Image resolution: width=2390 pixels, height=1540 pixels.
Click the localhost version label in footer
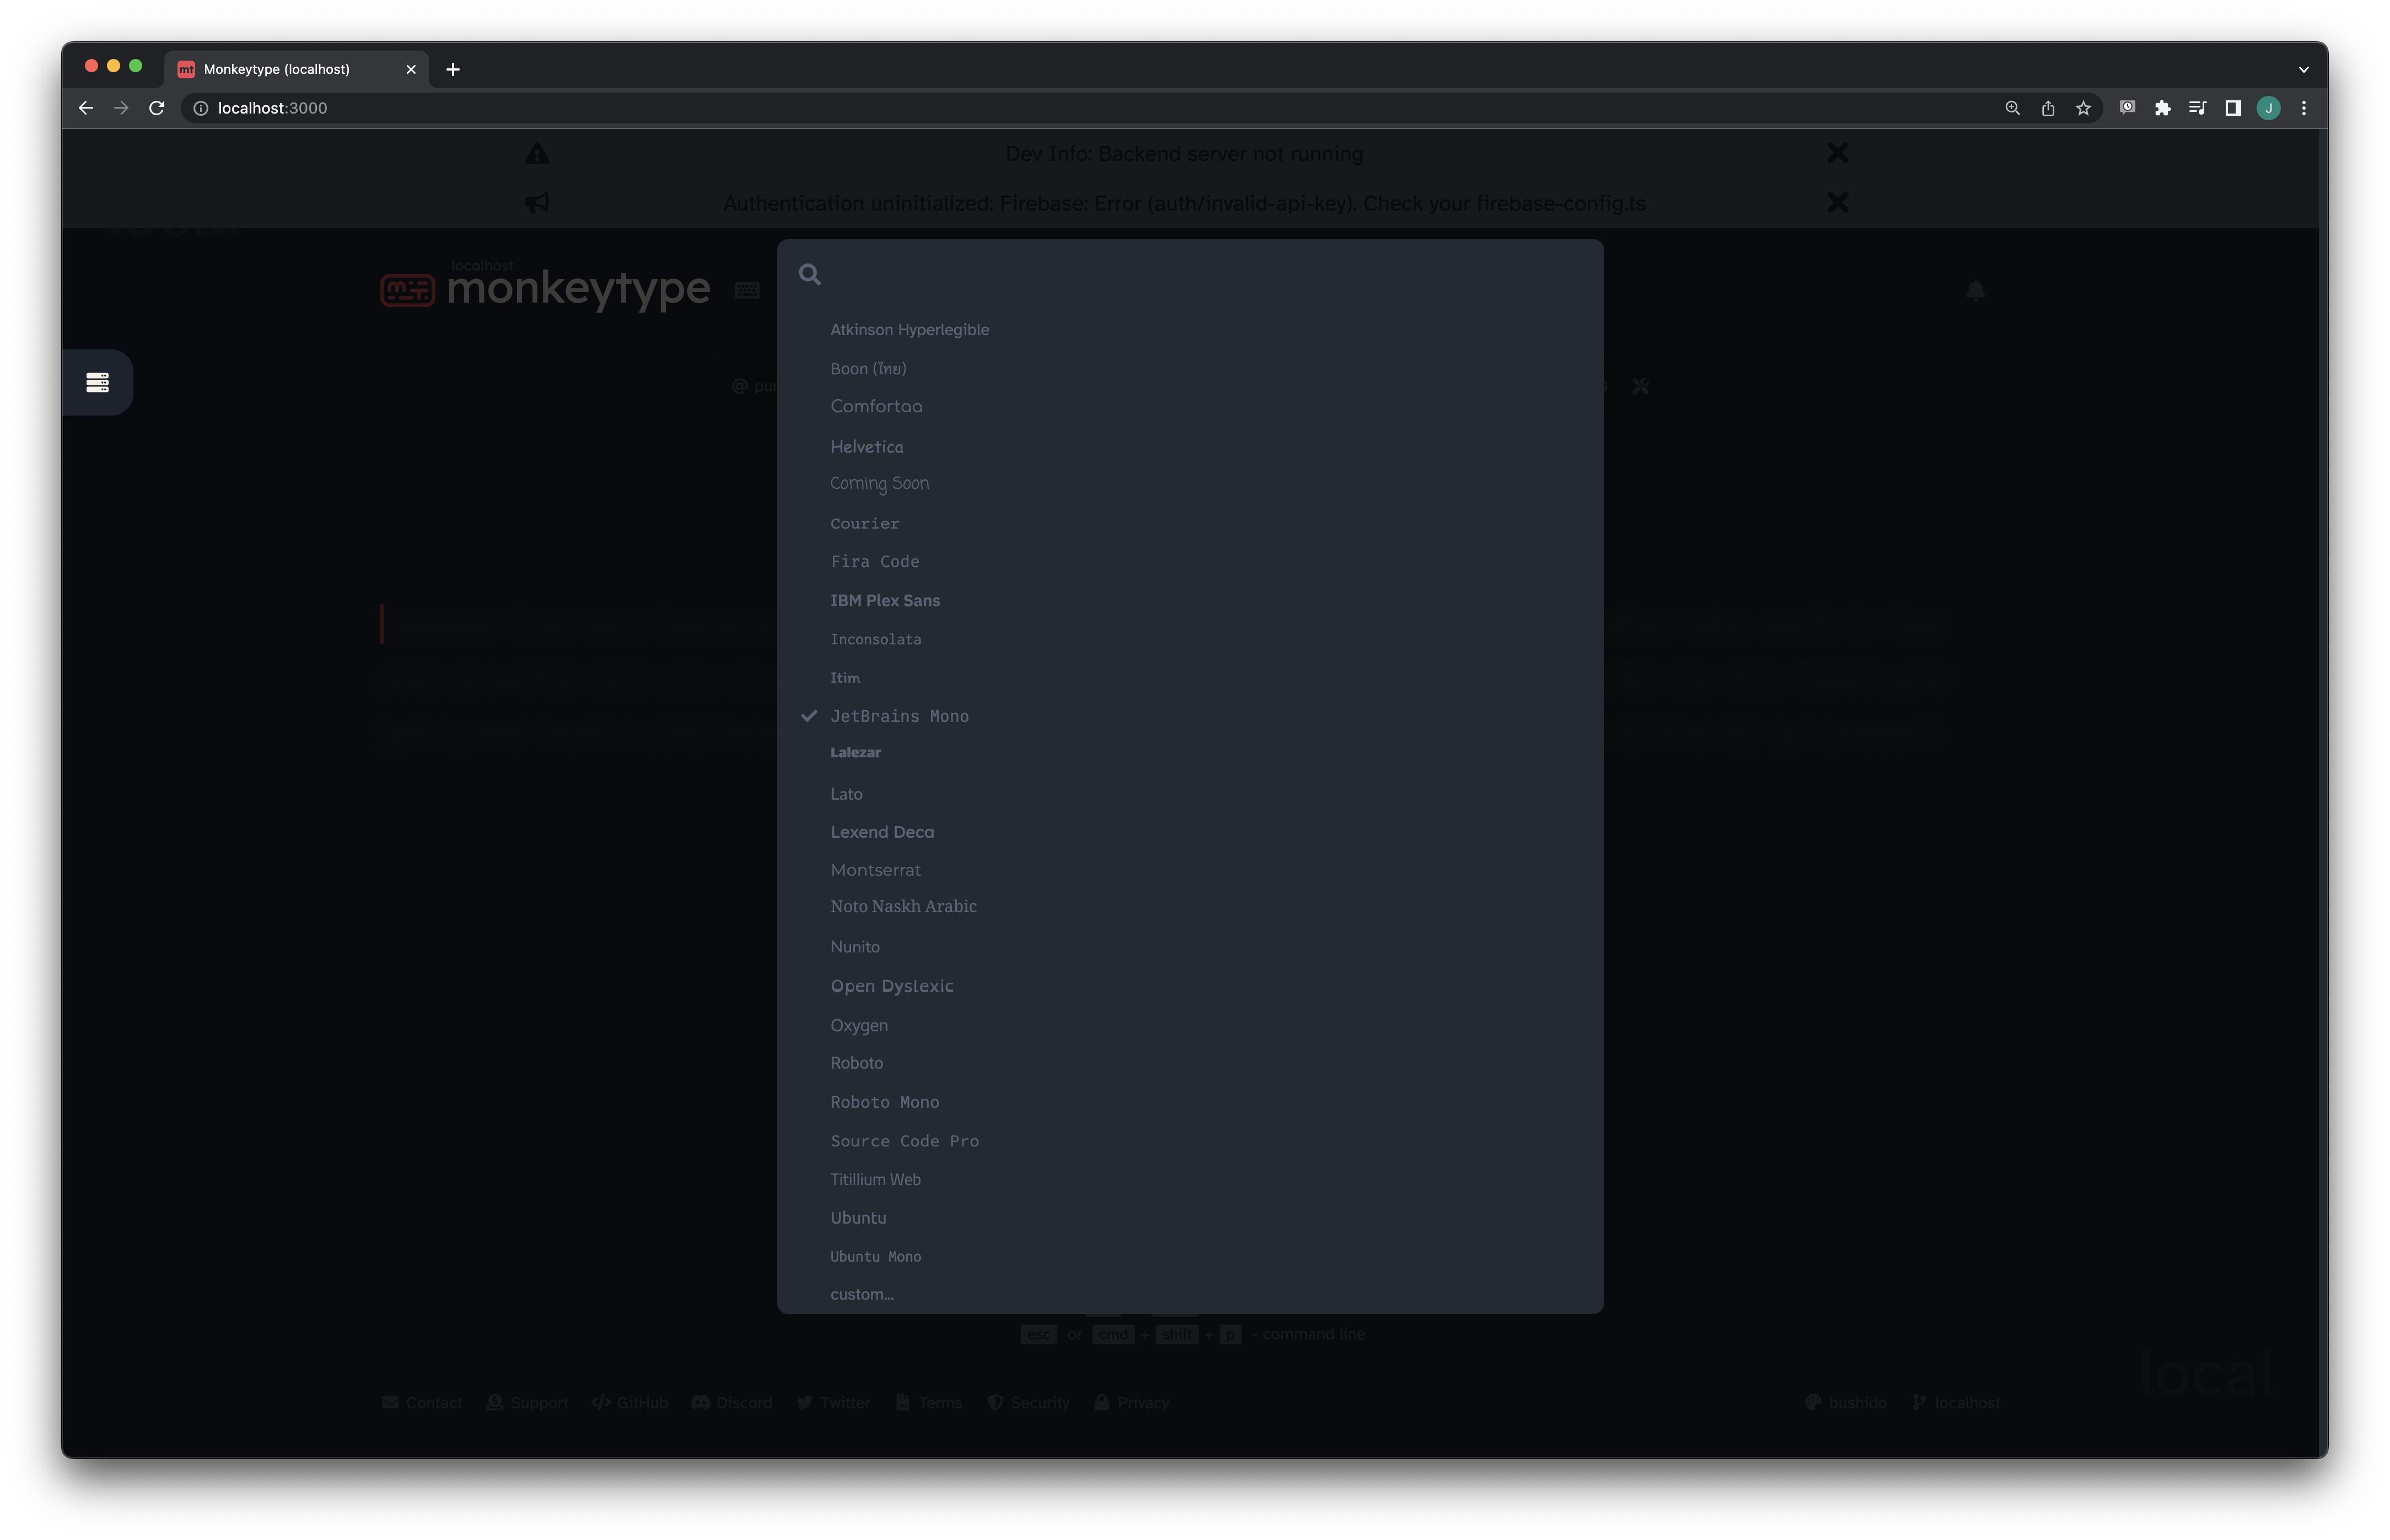click(1956, 1403)
